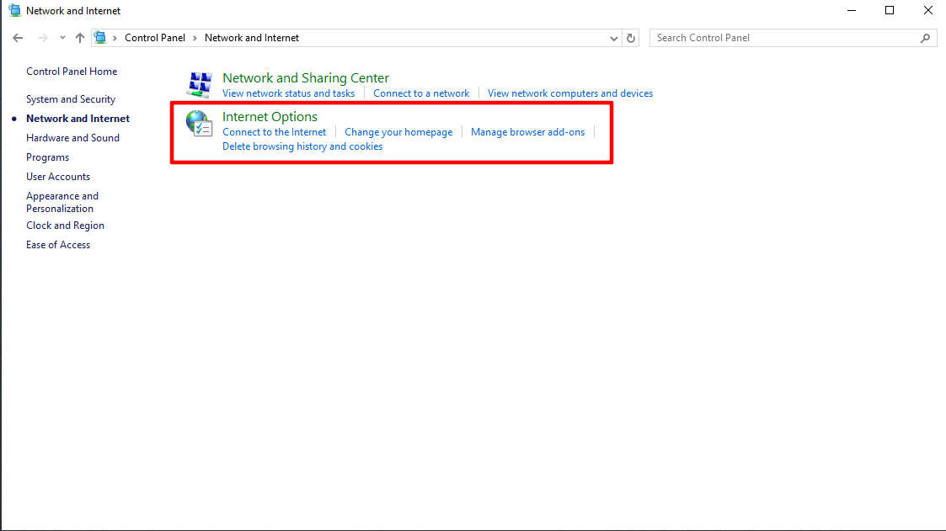Open Change your homepage link
The image size is (946, 531).
pyautogui.click(x=398, y=132)
